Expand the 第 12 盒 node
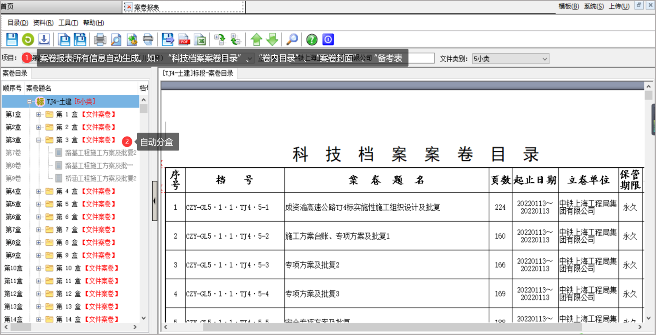Image resolution: width=656 pixels, height=335 pixels. pyautogui.click(x=39, y=294)
